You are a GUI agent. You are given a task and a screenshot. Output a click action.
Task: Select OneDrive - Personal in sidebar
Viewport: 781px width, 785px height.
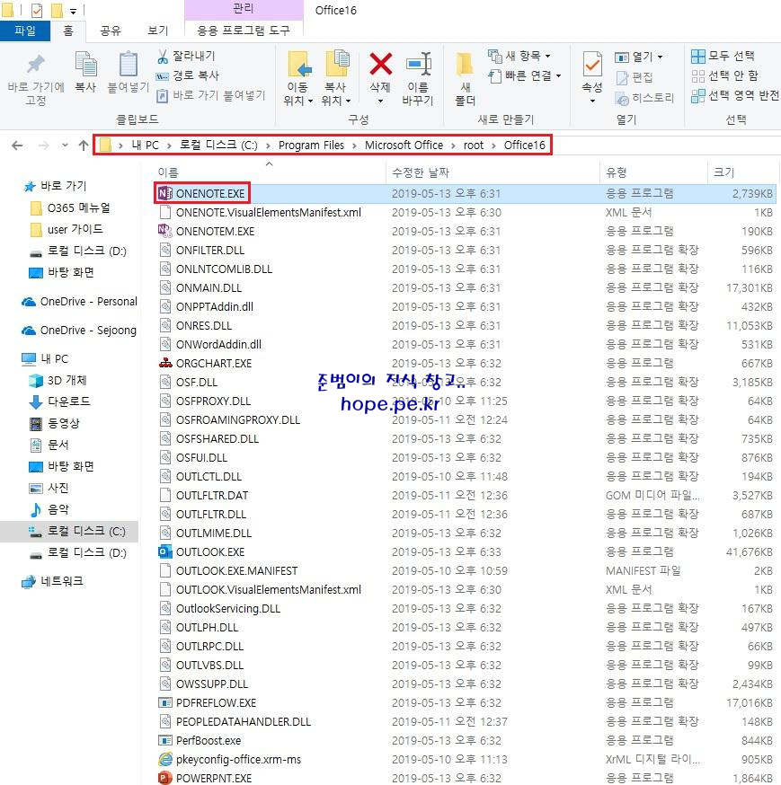click(x=89, y=302)
